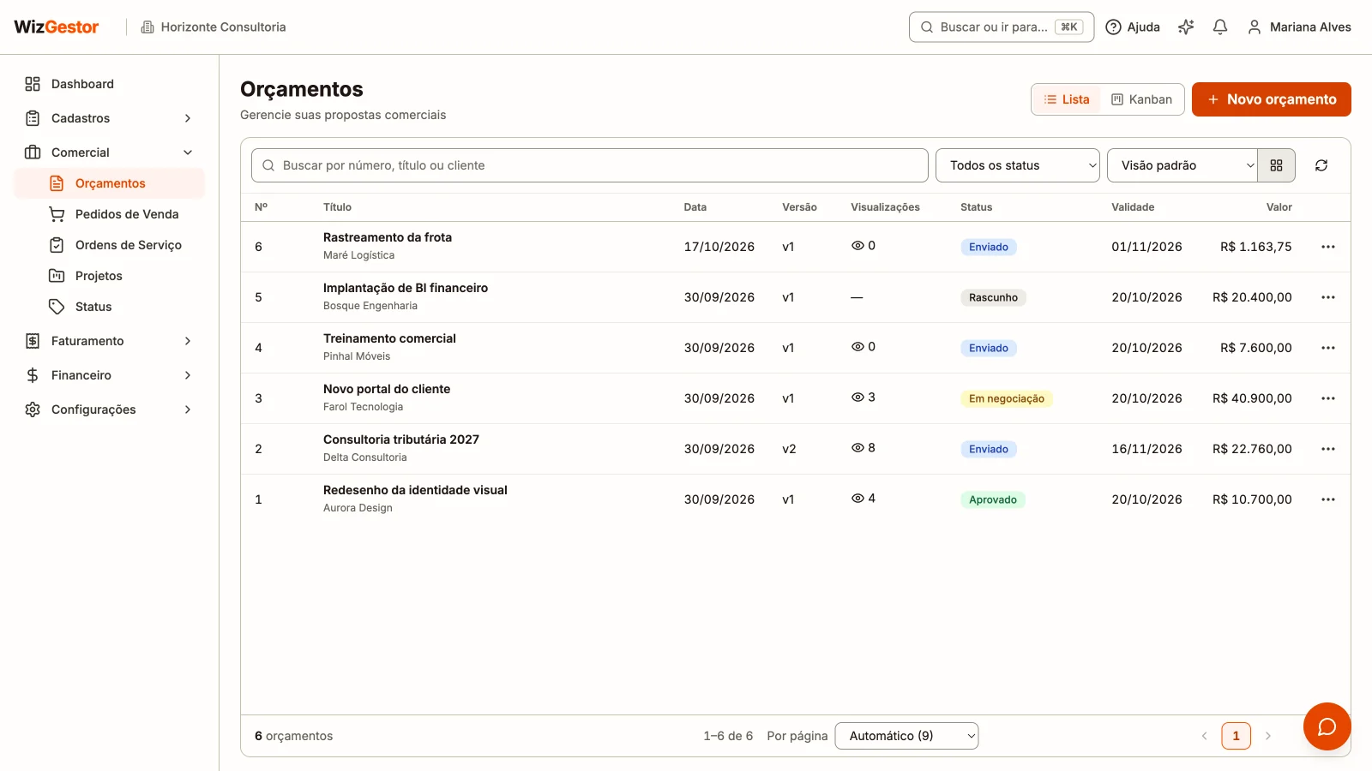Image resolution: width=1372 pixels, height=771 pixels.
Task: Open quote titled Novo portal do cliente
Action: 387,389
